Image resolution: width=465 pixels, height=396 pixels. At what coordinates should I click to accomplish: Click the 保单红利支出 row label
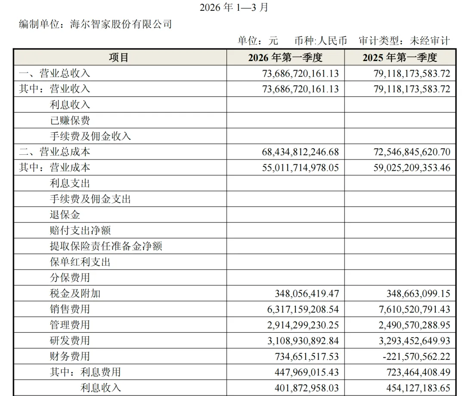coord(81,262)
